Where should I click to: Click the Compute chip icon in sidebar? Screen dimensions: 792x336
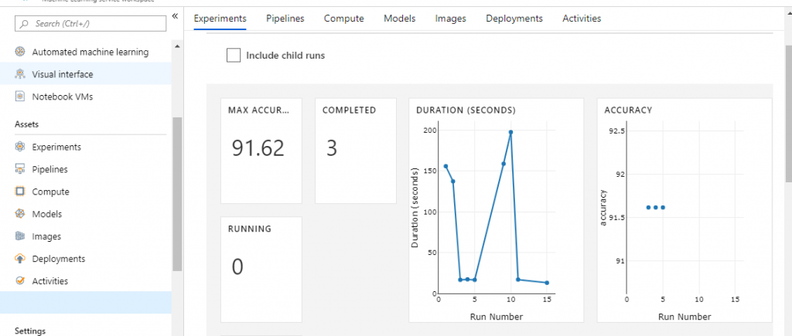pos(19,192)
